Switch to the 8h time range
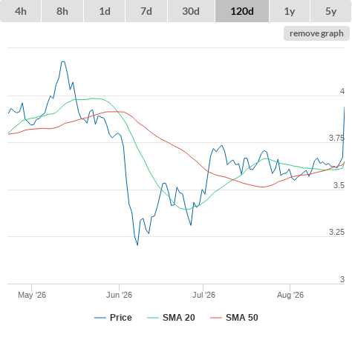 coord(62,11)
